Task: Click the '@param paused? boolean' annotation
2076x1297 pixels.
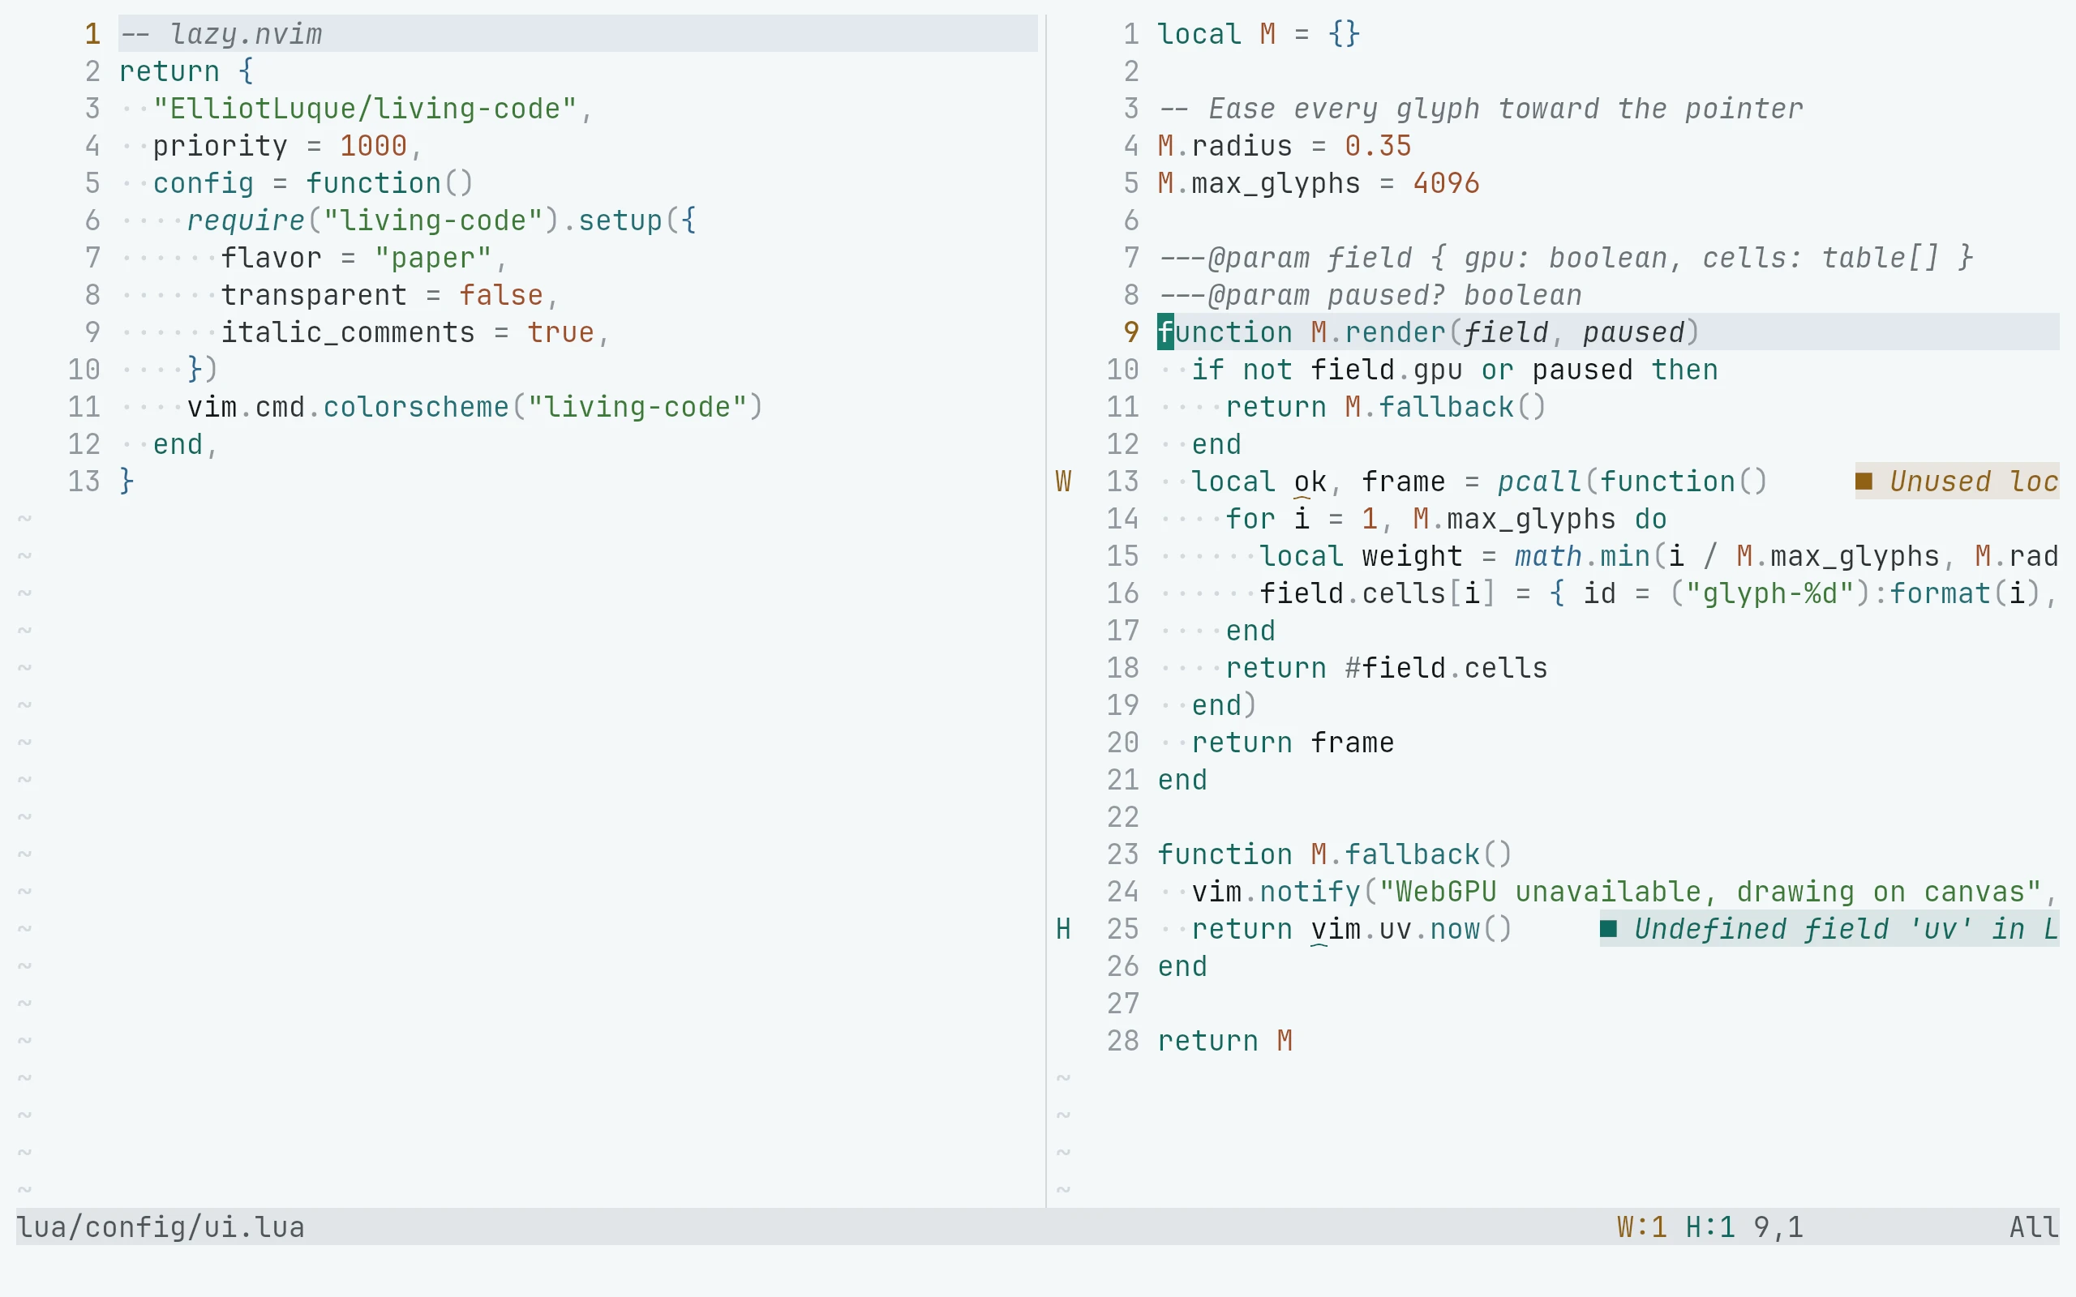Action: [x=1370, y=295]
